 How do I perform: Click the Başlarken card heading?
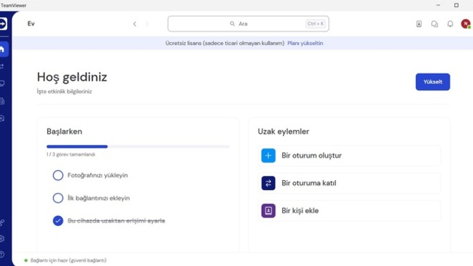[64, 132]
